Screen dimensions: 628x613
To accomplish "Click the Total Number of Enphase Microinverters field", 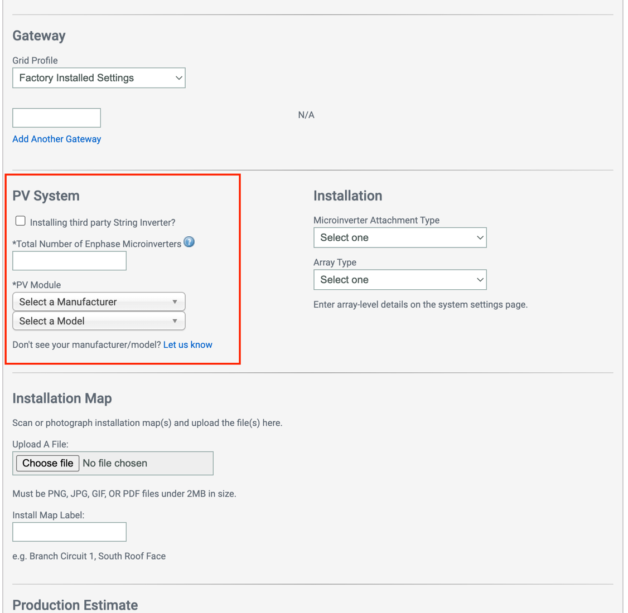I will click(x=69, y=260).
